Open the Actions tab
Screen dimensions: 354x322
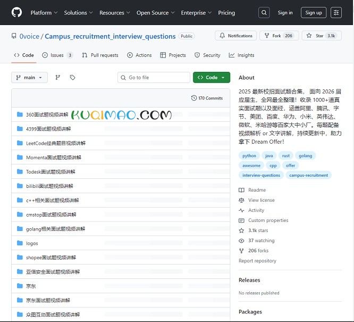pos(139,55)
